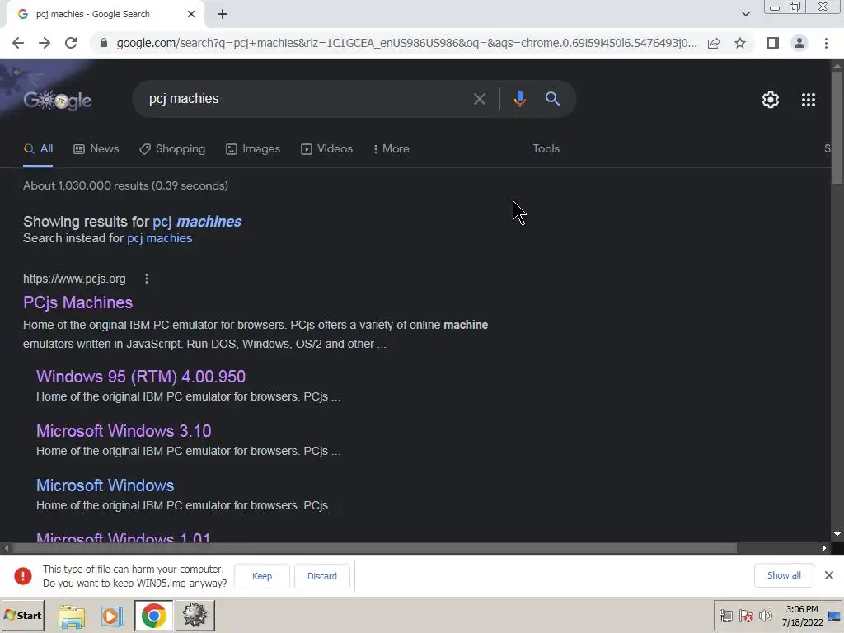
Task: Start voice search with the microphone
Action: pos(519,99)
